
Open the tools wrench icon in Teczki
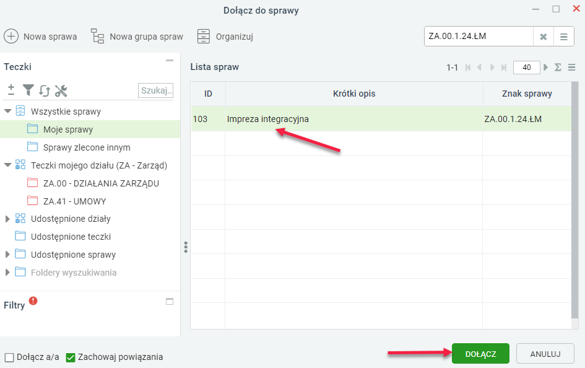pos(61,90)
